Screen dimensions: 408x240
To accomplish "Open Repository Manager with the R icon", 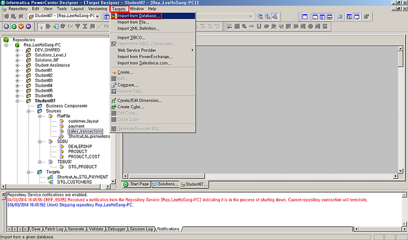I will click(x=6, y=27).
